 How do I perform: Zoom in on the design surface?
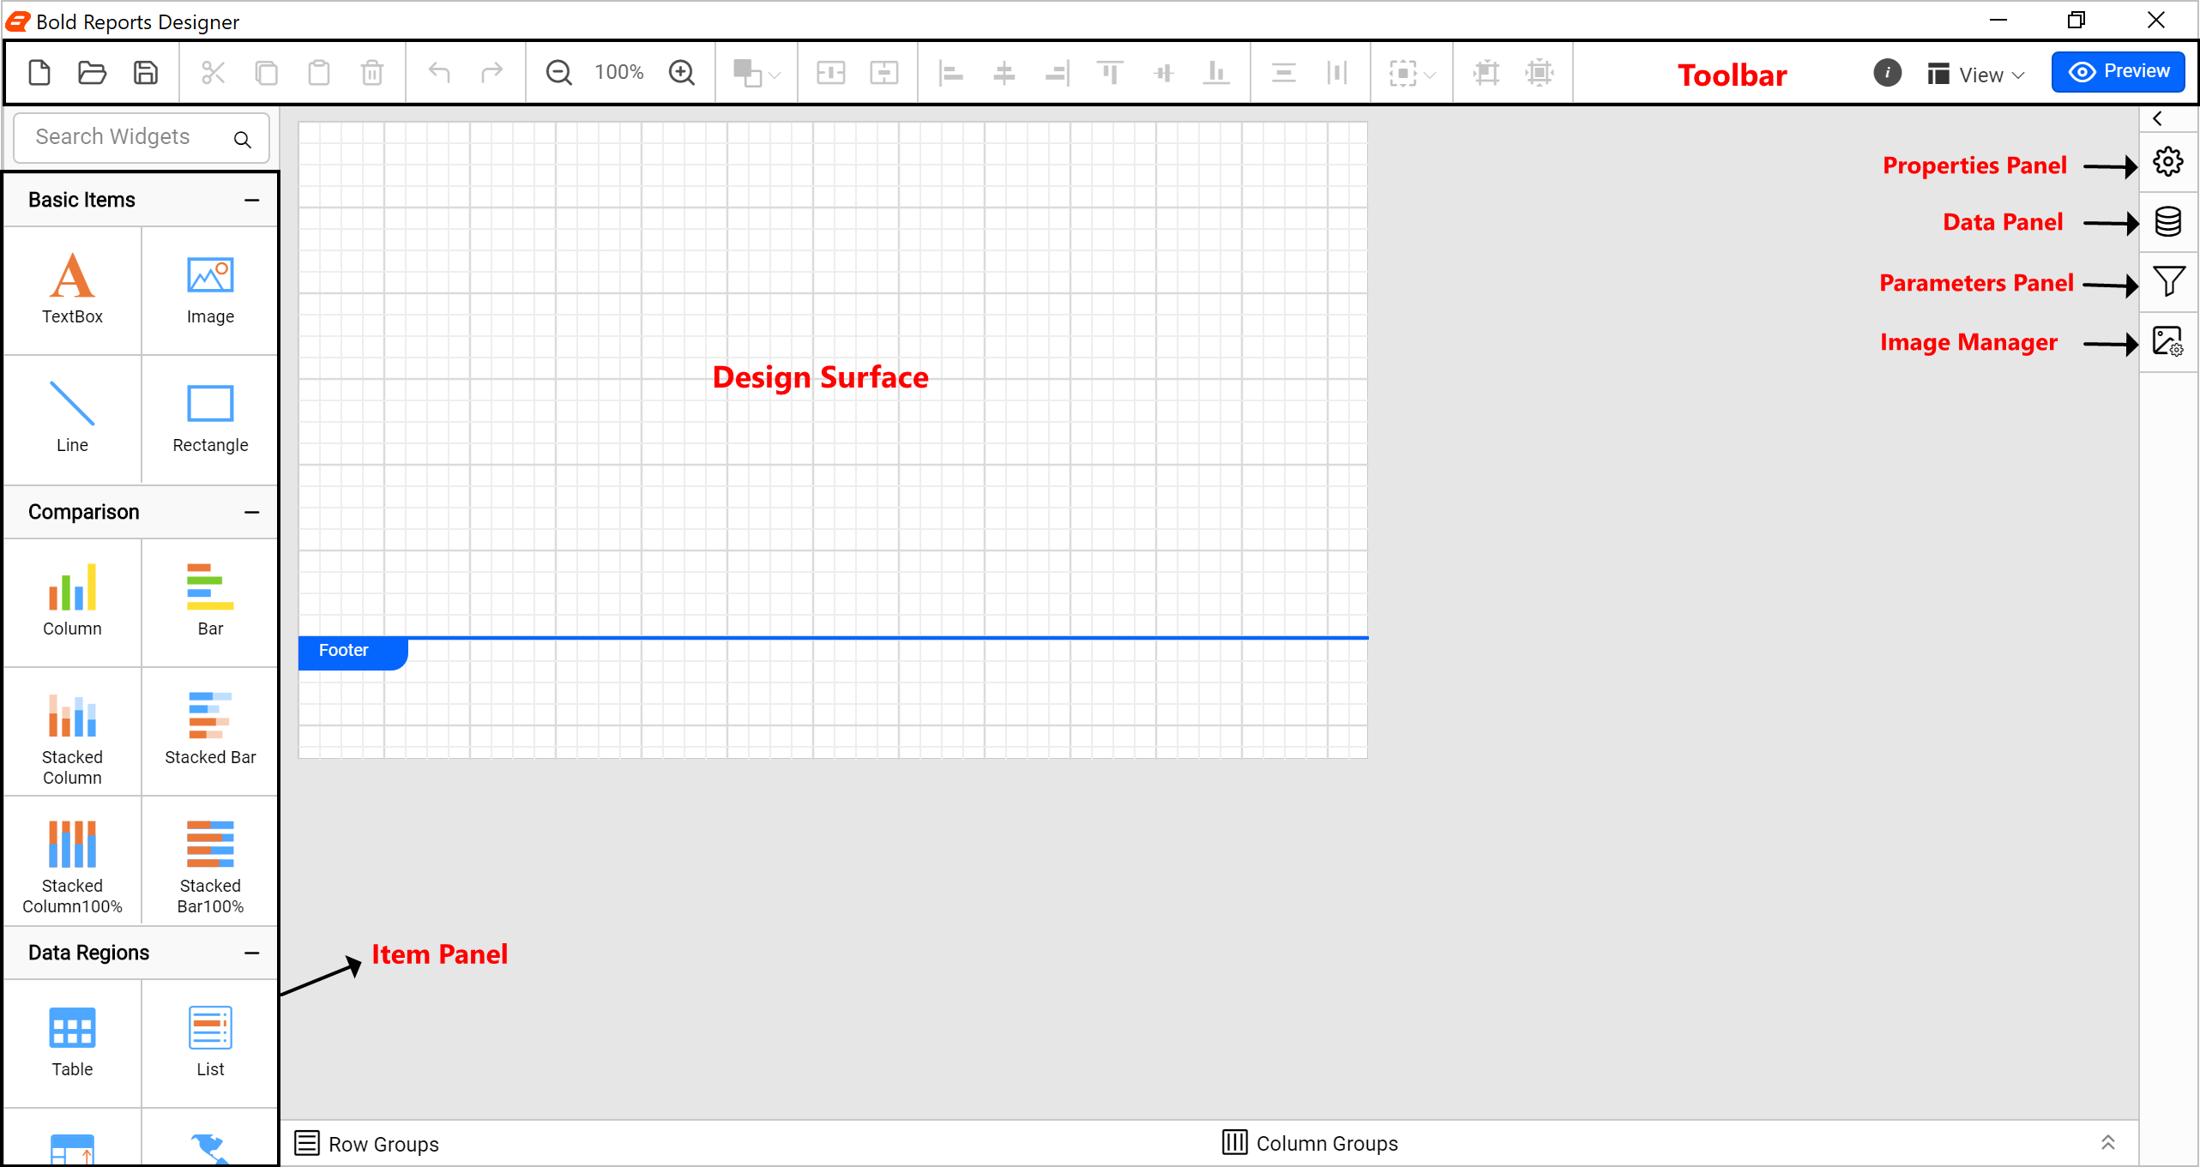tap(682, 73)
